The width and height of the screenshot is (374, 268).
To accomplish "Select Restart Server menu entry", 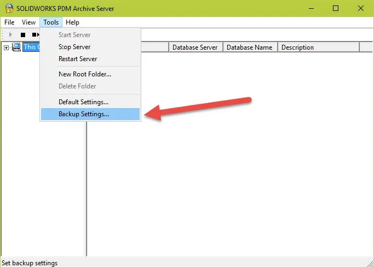I will (90, 59).
